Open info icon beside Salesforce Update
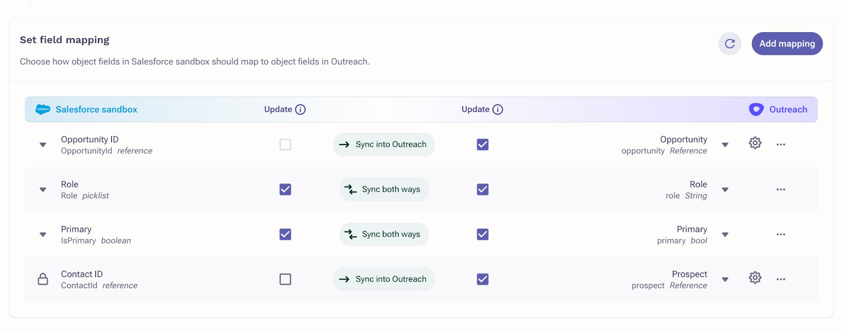This screenshot has width=847, height=331. 300,109
